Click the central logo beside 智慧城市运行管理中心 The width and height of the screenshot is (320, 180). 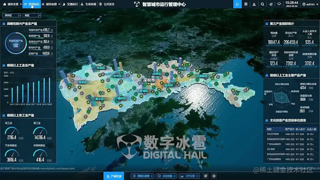[137, 4]
